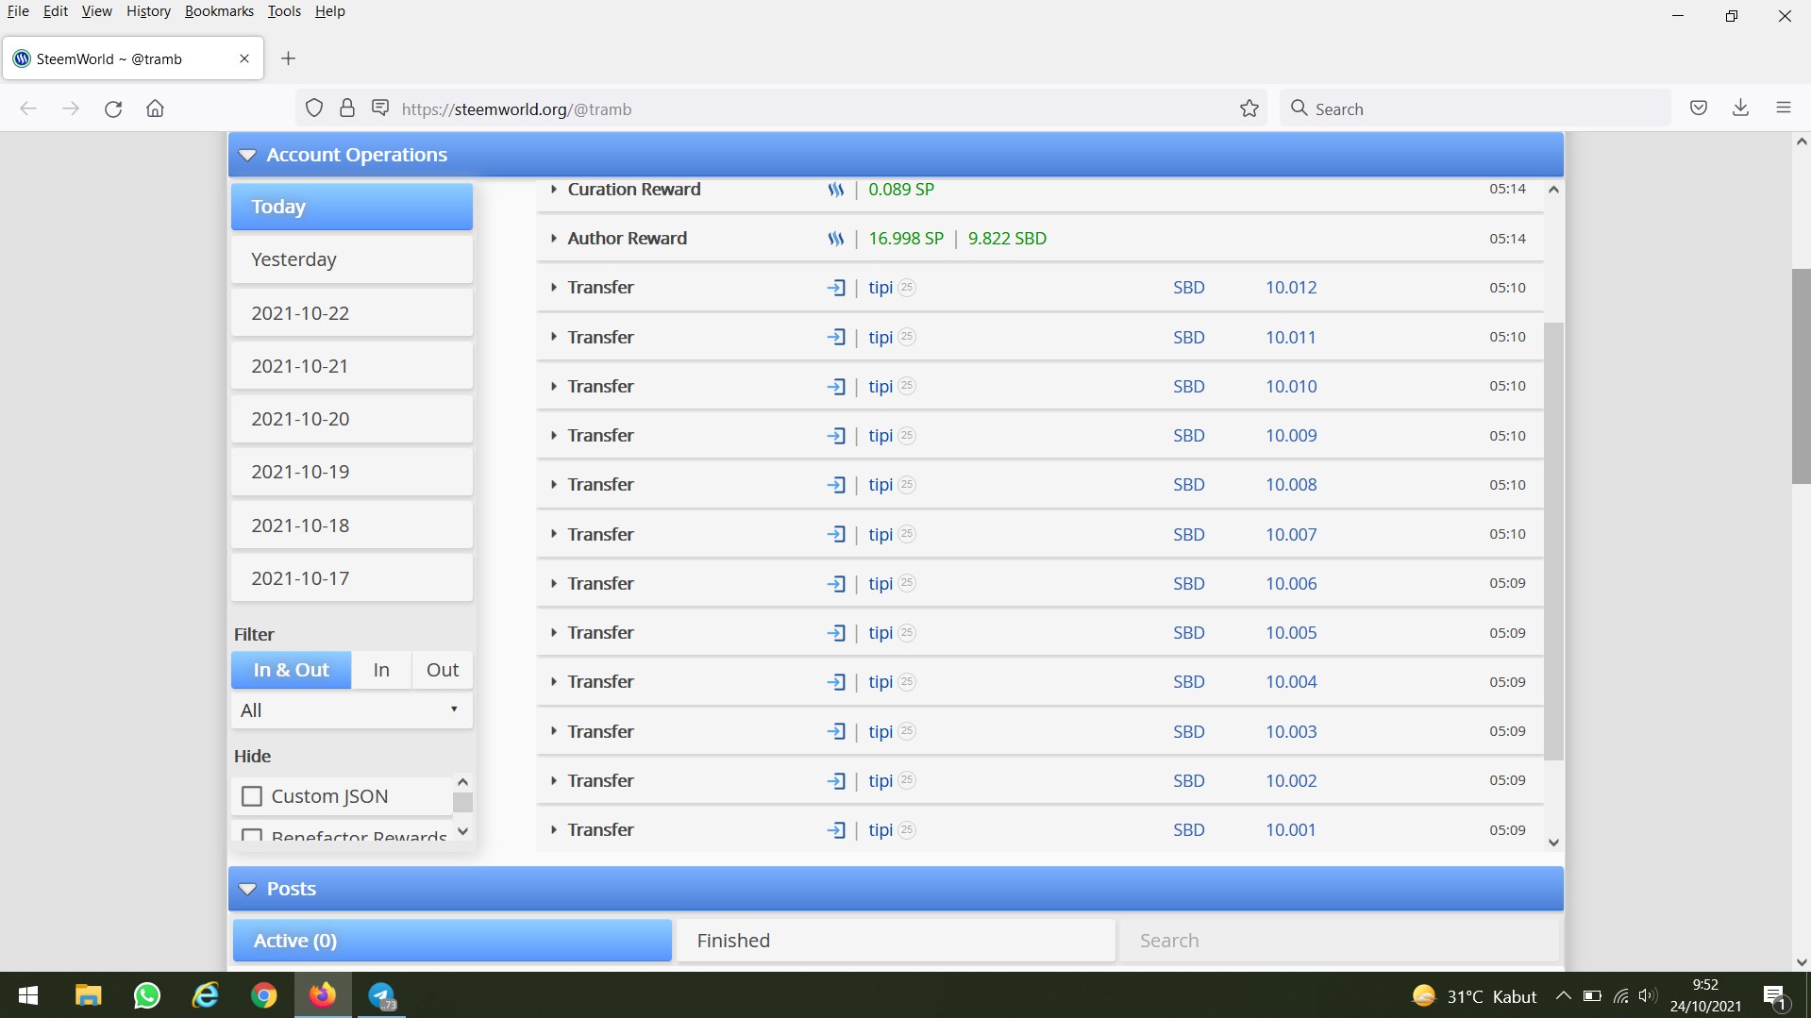Image resolution: width=1811 pixels, height=1018 pixels.
Task: Collapse the Account Operations section
Action: click(x=247, y=155)
